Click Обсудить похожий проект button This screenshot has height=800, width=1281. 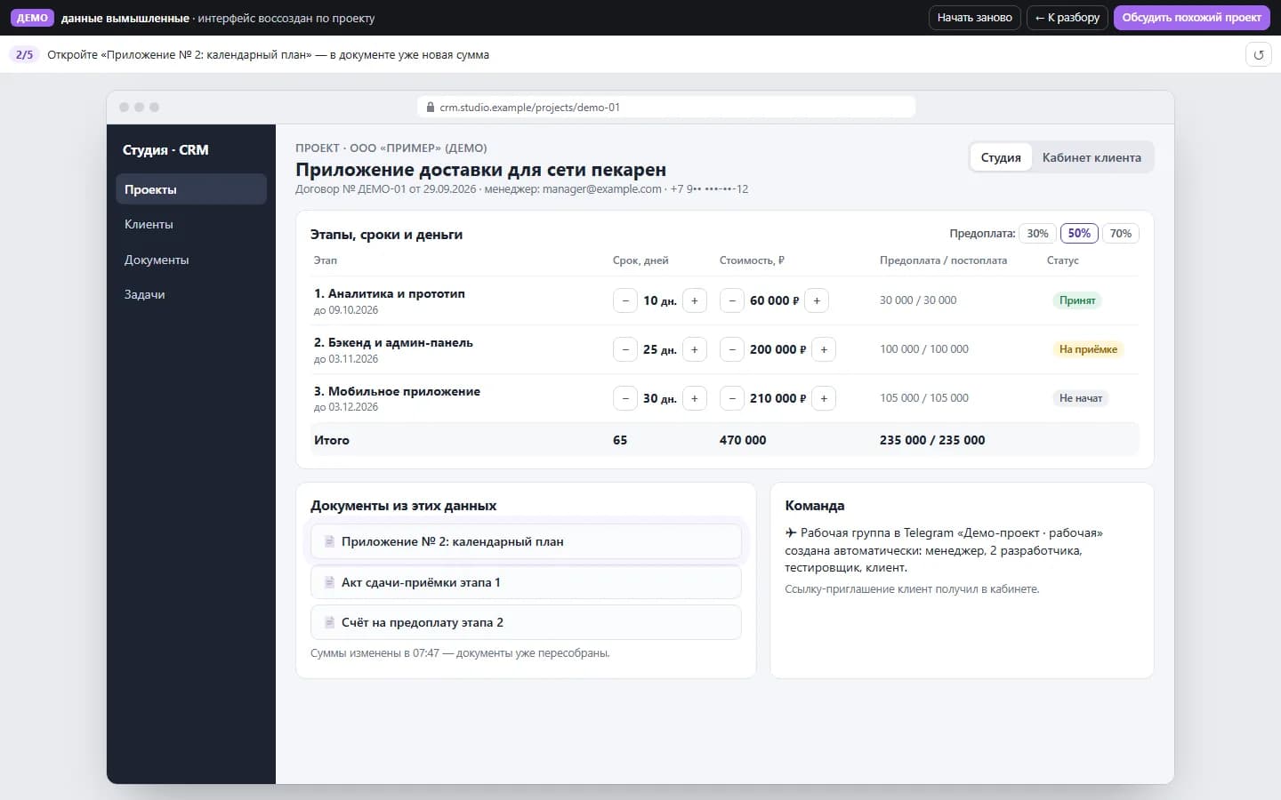pos(1192,18)
